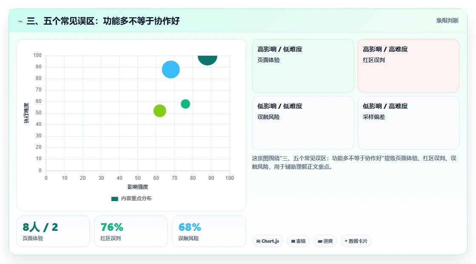The width and height of the screenshot is (476, 264).
Task: Click the Chart.js tag chip
Action: pos(268,241)
